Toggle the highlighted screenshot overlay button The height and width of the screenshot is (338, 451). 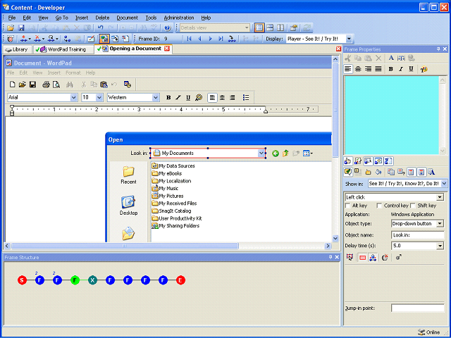(x=104, y=39)
